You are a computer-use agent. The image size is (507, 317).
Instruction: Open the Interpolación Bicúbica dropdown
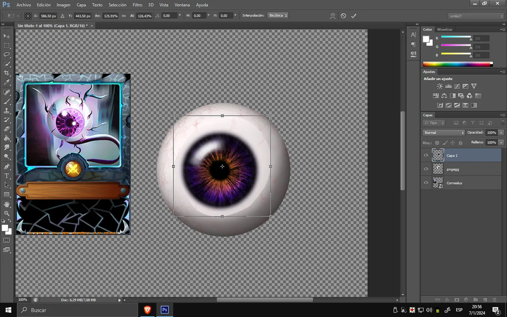click(278, 16)
